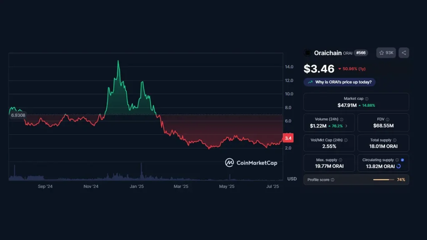The image size is (427, 240).
Task: Open 'Why is ORAI's price up today?'
Action: coord(339,82)
